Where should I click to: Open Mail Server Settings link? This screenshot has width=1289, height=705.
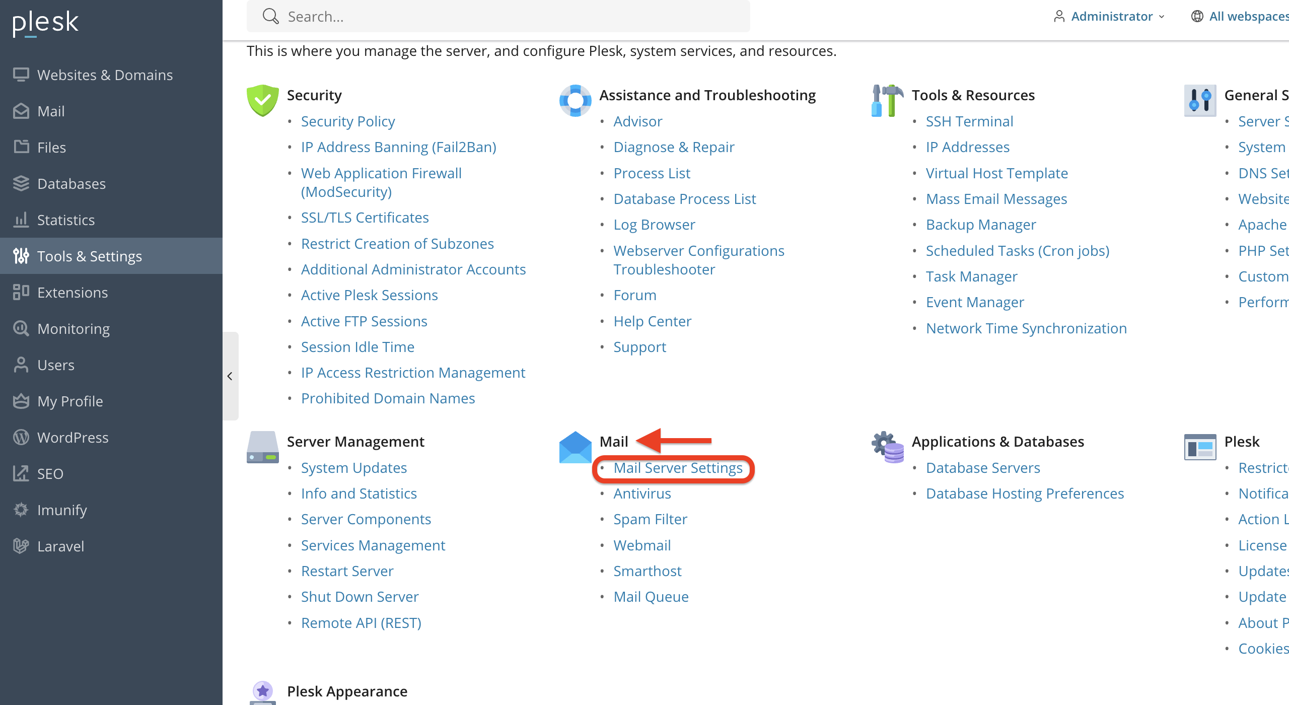[x=678, y=468]
